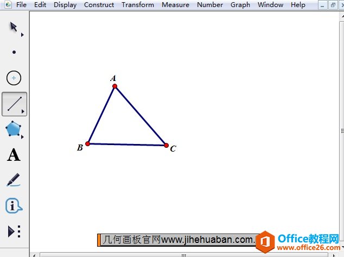This screenshot has width=344, height=257.
Task: Select the Straightedge segment tool
Action: [14, 104]
